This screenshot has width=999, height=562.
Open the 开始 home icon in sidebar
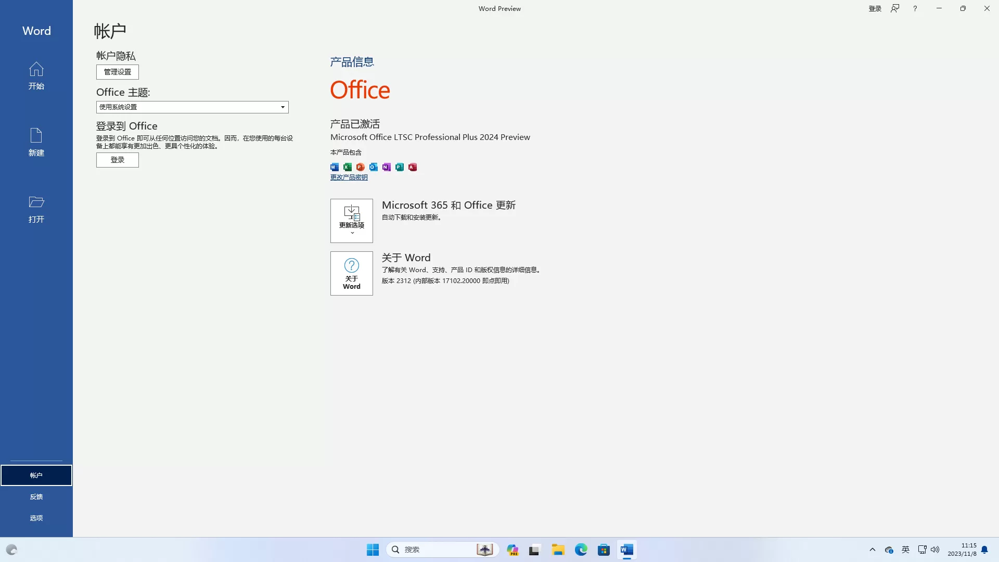(x=36, y=75)
